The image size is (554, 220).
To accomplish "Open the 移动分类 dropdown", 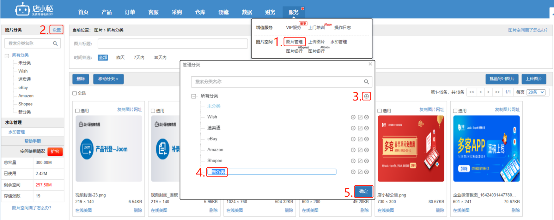I will [x=108, y=79].
